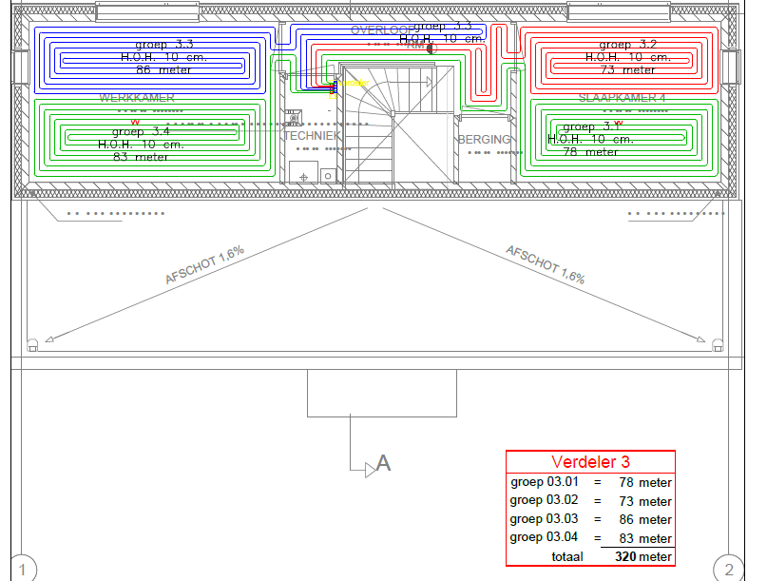The width and height of the screenshot is (767, 581).
Task: Click the left AFSCHOT 1,6% slope label
Action: (205, 264)
